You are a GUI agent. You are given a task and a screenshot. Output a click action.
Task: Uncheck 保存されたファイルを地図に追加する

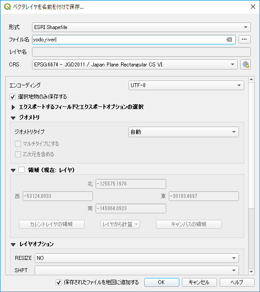[59, 282]
